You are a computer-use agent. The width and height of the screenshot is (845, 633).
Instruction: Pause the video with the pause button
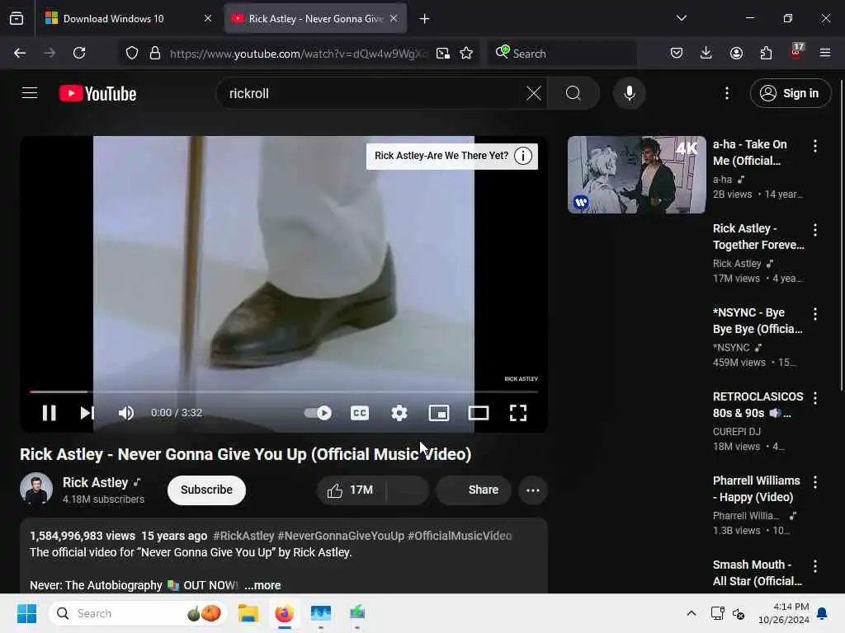49,413
